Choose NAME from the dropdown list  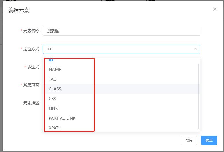pos(55,70)
